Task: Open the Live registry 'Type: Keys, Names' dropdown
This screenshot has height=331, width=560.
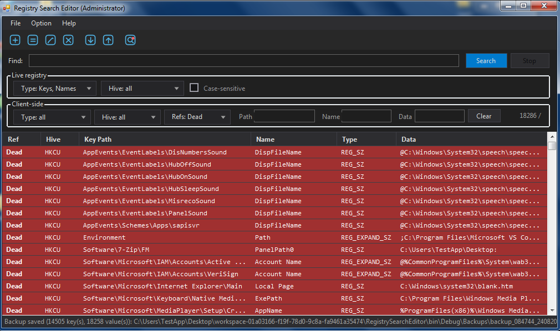Action: (55, 89)
